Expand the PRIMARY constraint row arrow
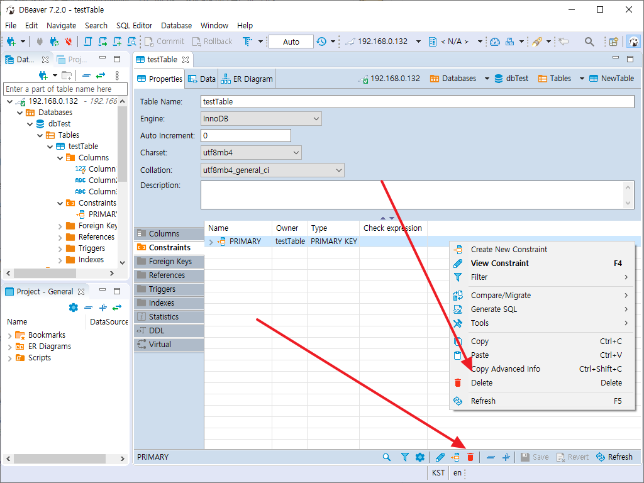 [211, 241]
